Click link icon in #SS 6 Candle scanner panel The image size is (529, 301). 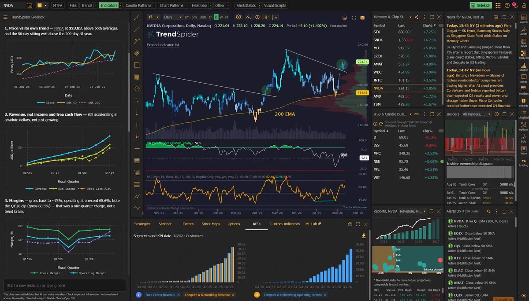click(x=417, y=114)
